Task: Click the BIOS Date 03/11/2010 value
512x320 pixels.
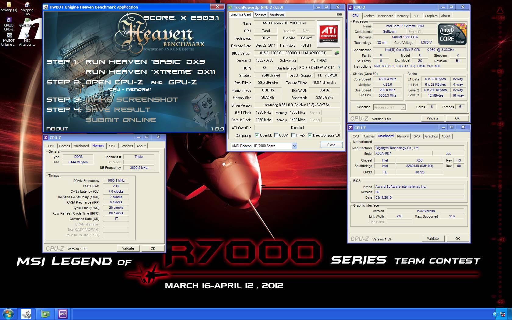Action: click(419, 197)
